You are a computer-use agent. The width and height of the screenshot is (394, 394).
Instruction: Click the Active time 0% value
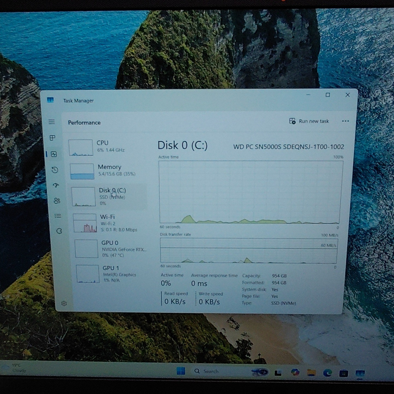(x=166, y=283)
